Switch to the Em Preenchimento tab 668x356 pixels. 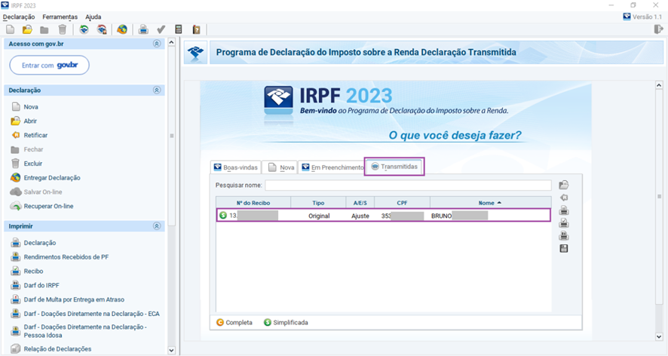332,167
